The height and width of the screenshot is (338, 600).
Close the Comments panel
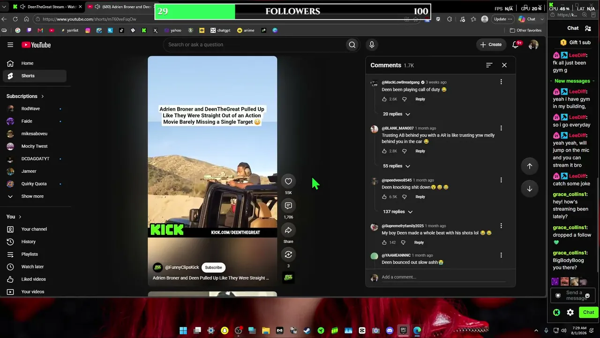504,65
